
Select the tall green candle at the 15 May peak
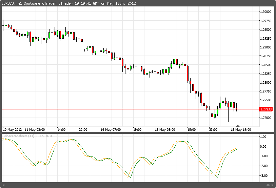pyautogui.click(x=174, y=61)
